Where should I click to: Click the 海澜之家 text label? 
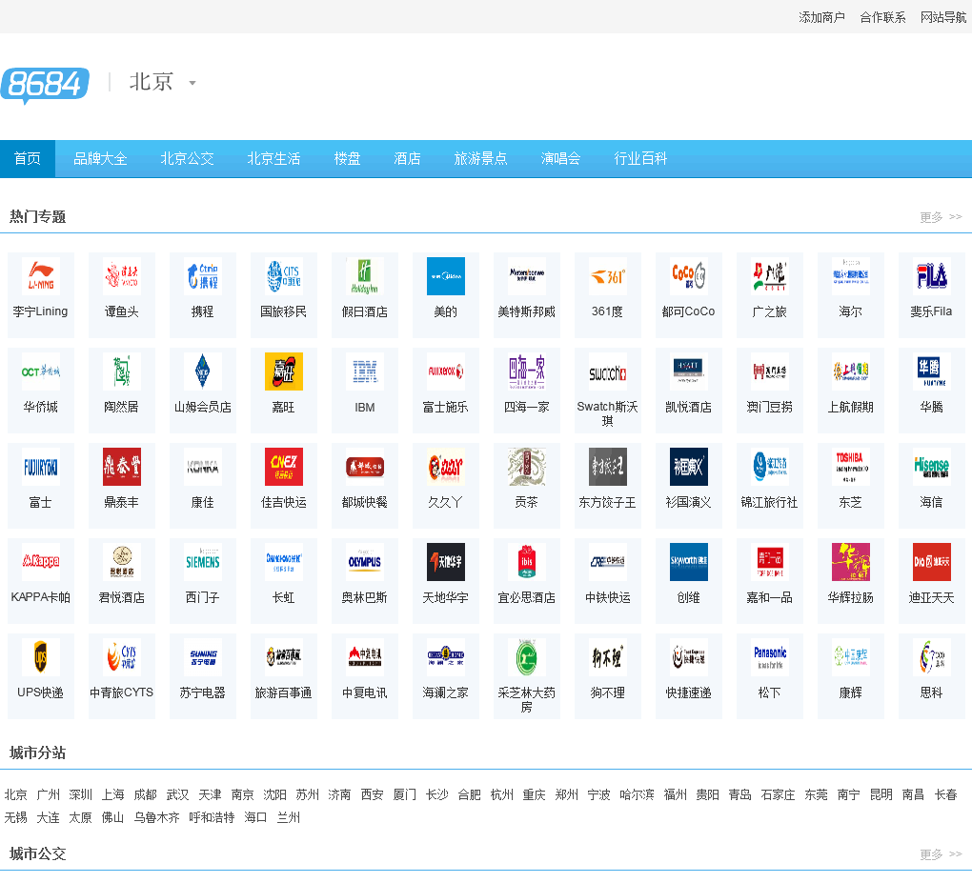tap(446, 692)
